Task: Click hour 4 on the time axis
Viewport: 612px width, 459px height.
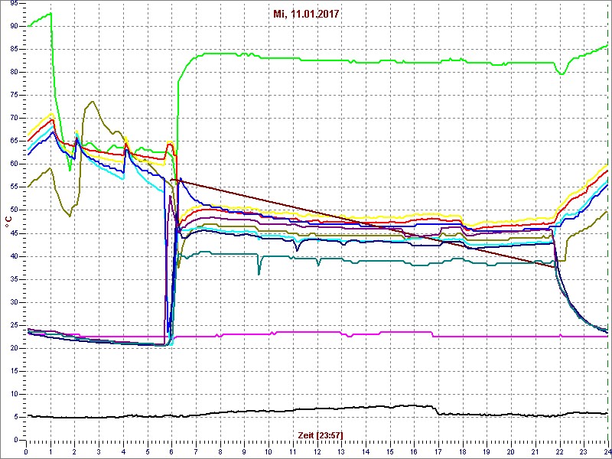Action: (123, 451)
